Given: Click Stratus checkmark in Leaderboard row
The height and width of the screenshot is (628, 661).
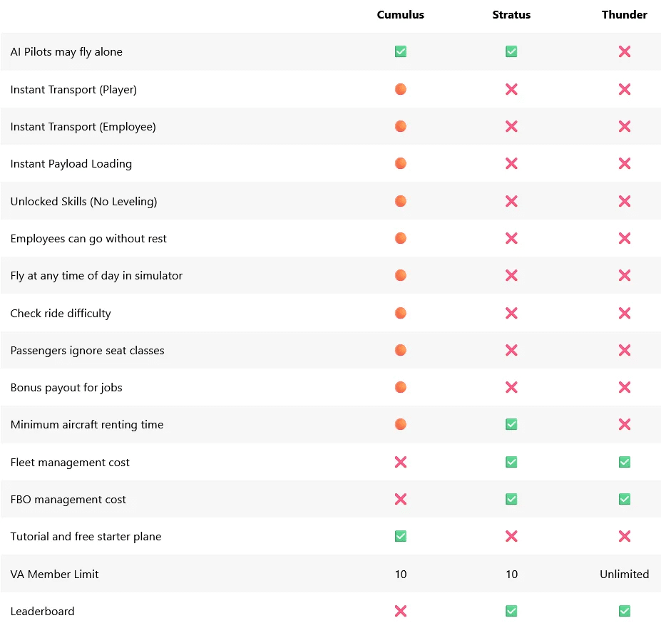Looking at the screenshot, I should (x=511, y=611).
